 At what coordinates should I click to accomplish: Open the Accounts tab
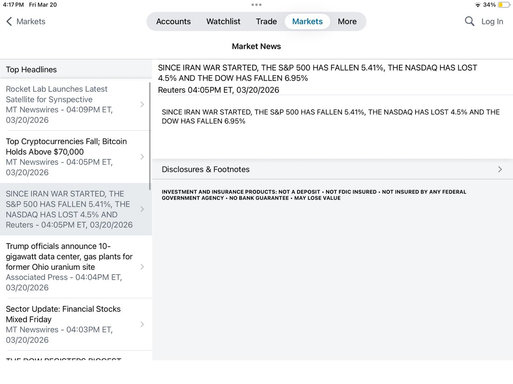(x=174, y=21)
